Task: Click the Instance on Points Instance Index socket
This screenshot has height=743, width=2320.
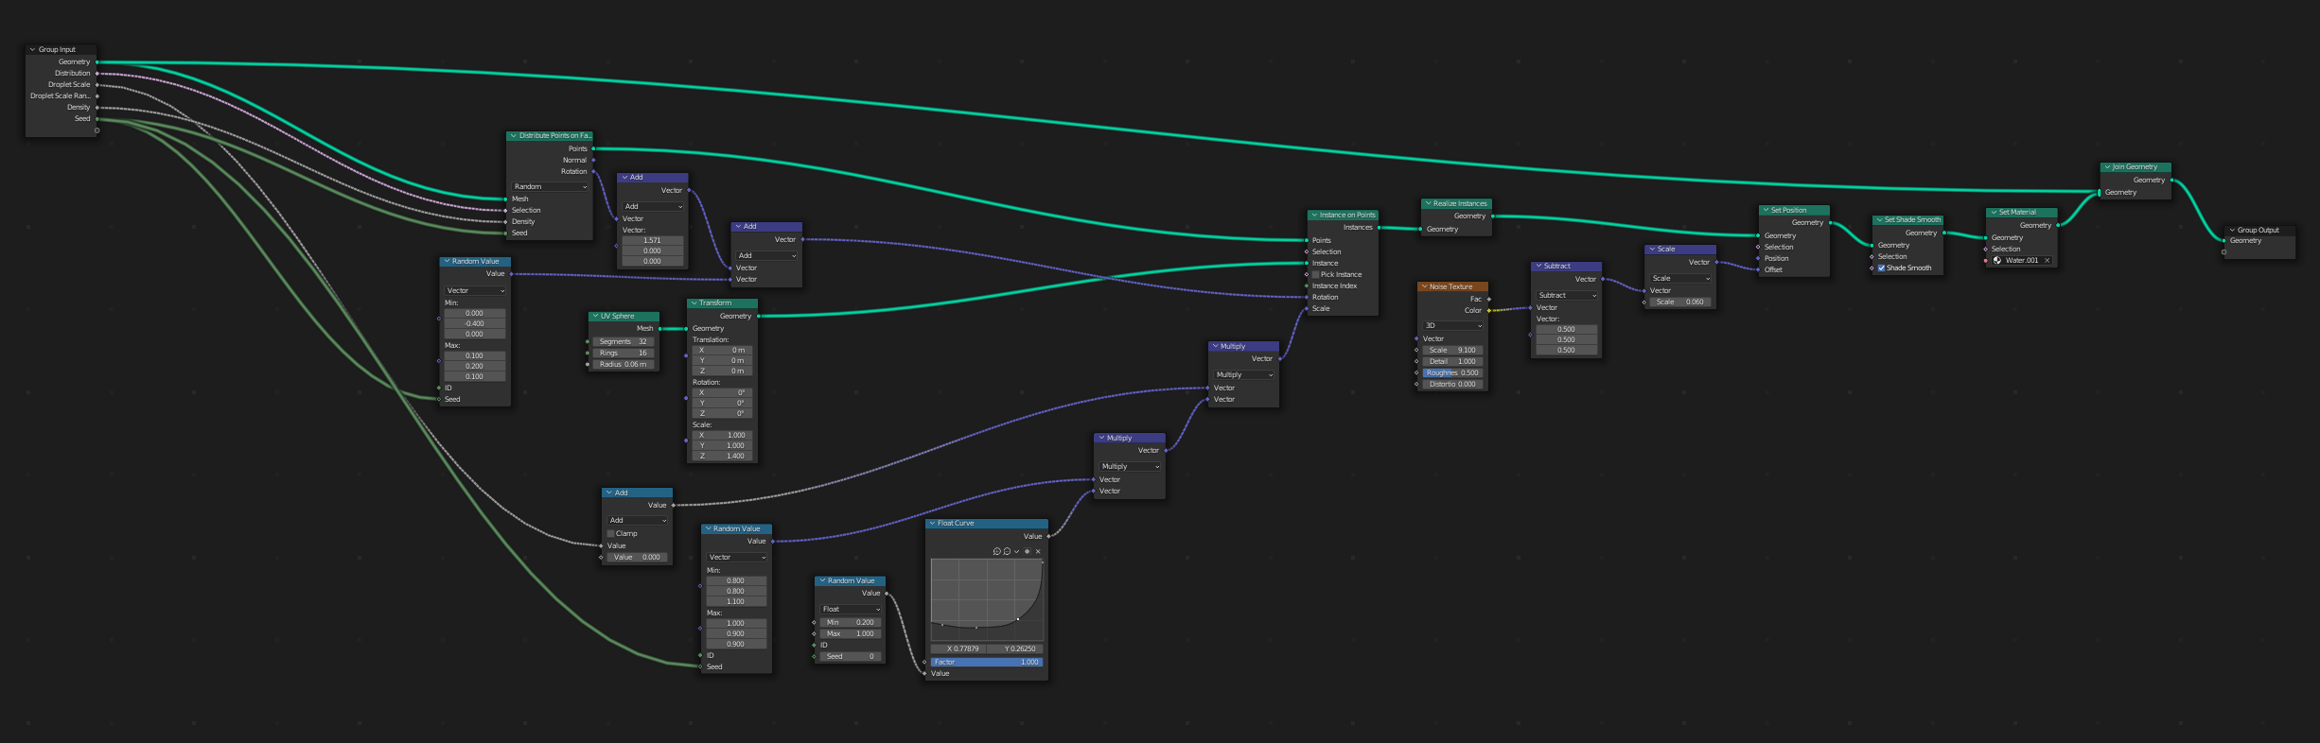Action: click(1307, 285)
